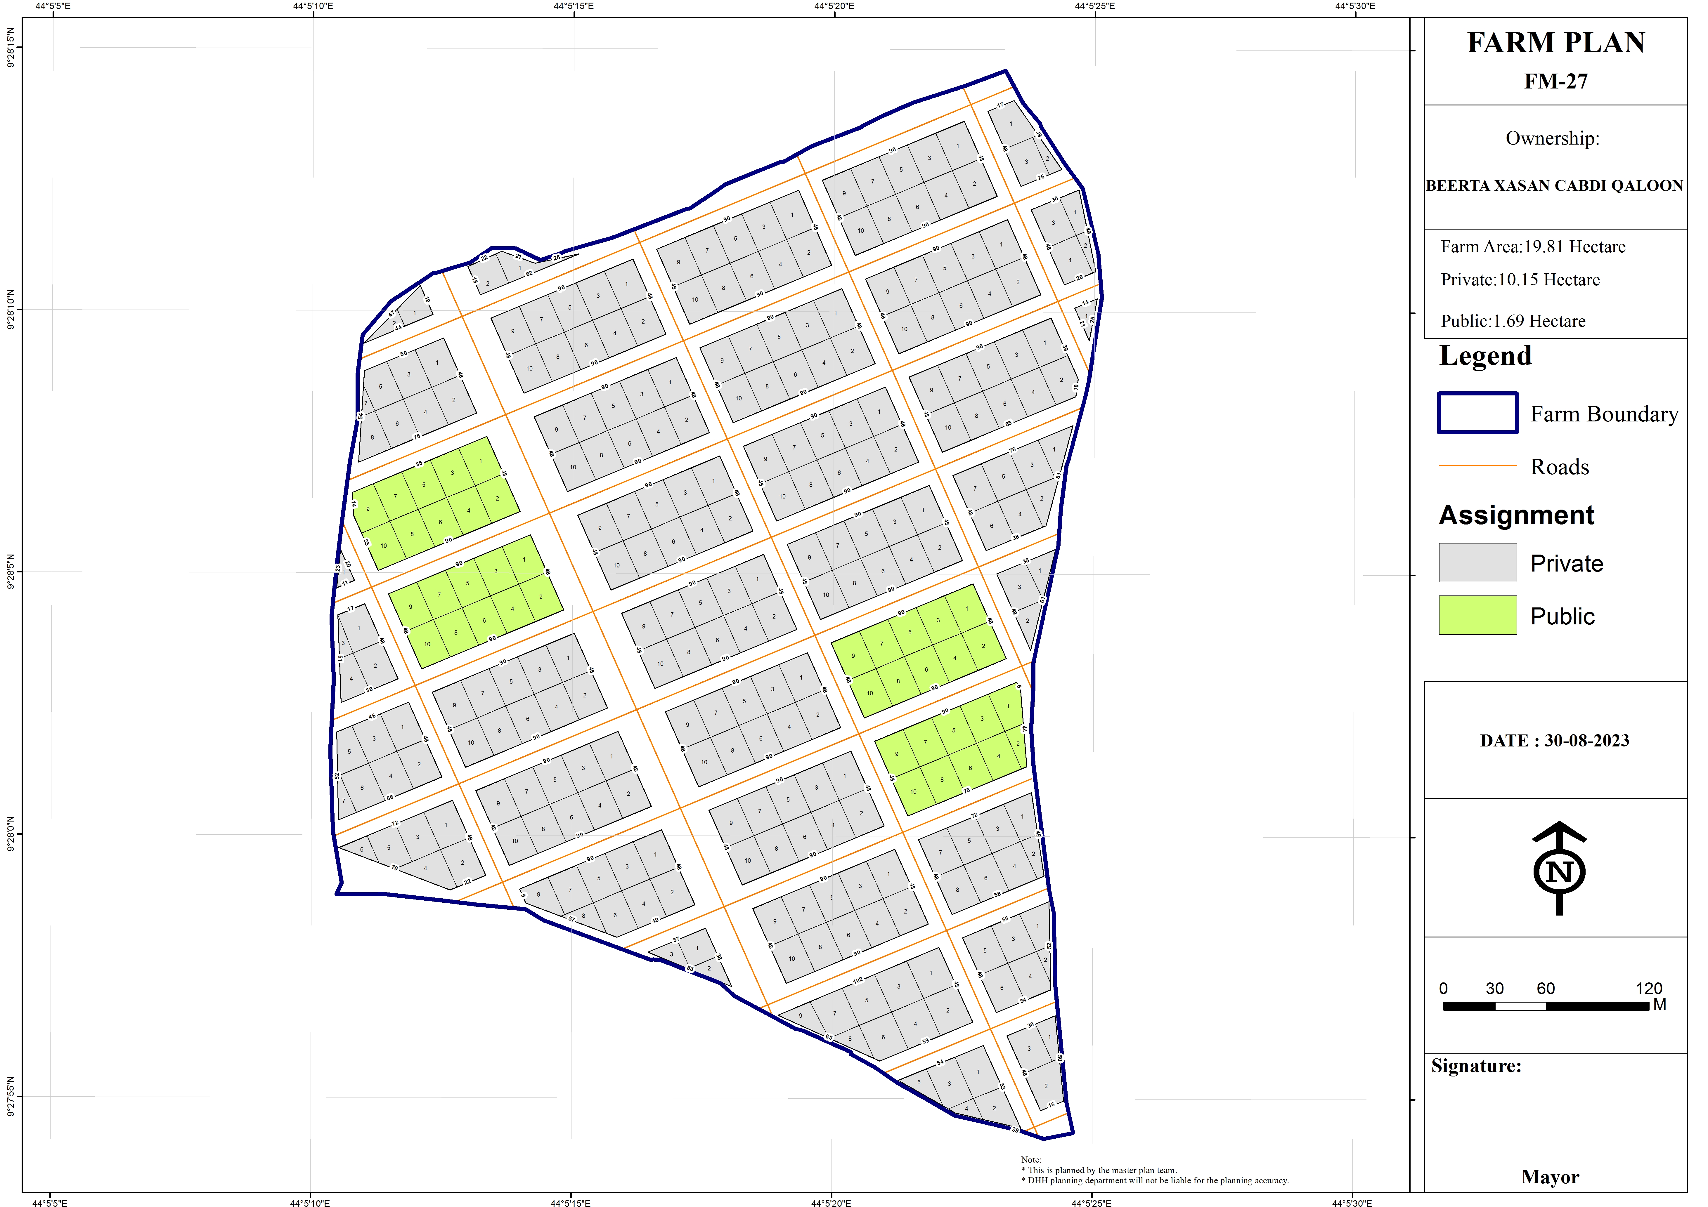This screenshot has height=1207, width=1708.
Task: Click the 'Ownership:' label
Action: tap(1553, 138)
